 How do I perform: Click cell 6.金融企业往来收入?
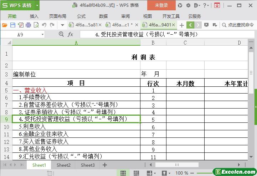pyautogui.click(x=76, y=134)
